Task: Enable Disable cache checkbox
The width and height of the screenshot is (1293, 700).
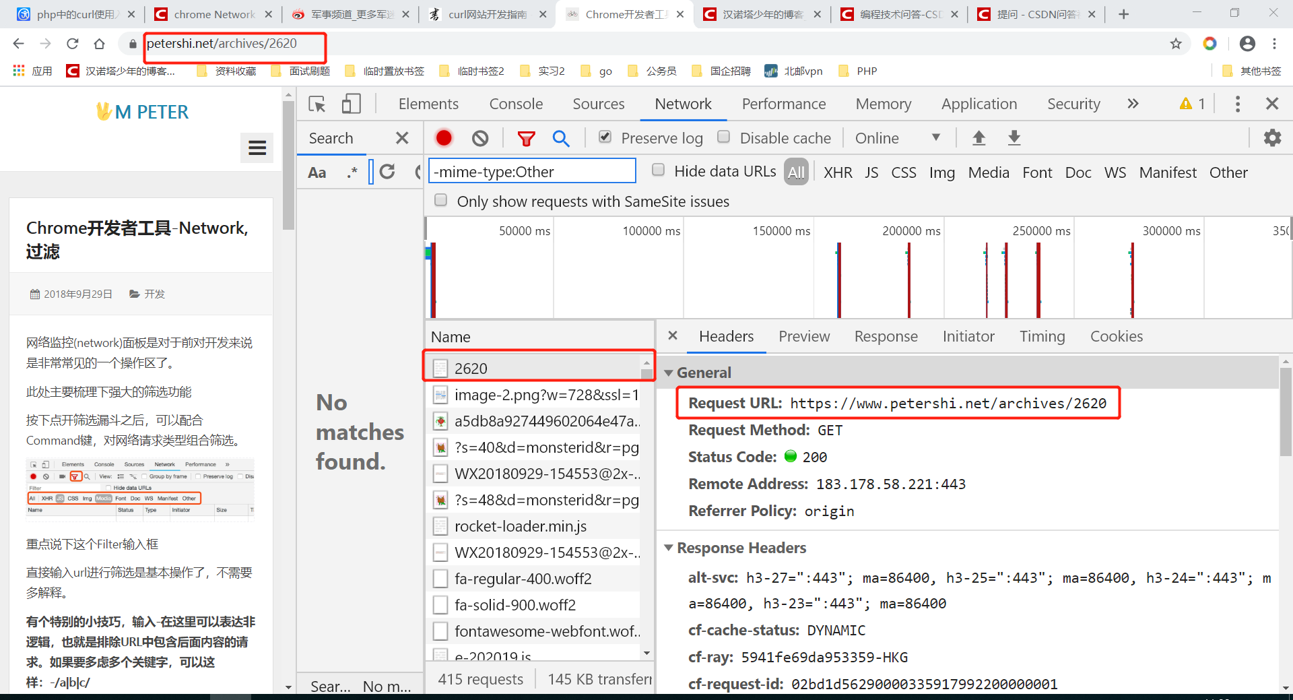Action: (x=724, y=137)
